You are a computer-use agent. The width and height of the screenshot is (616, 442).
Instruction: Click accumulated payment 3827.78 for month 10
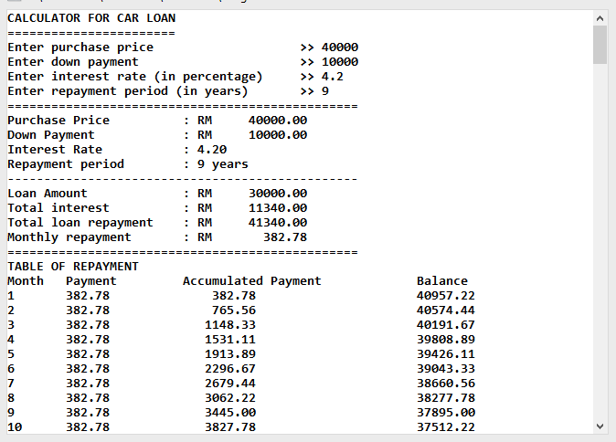point(230,426)
